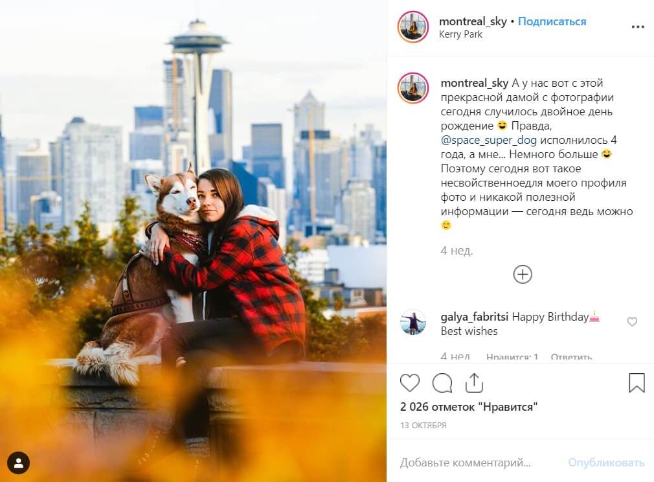Open Kerry Park location link

pyautogui.click(x=460, y=34)
